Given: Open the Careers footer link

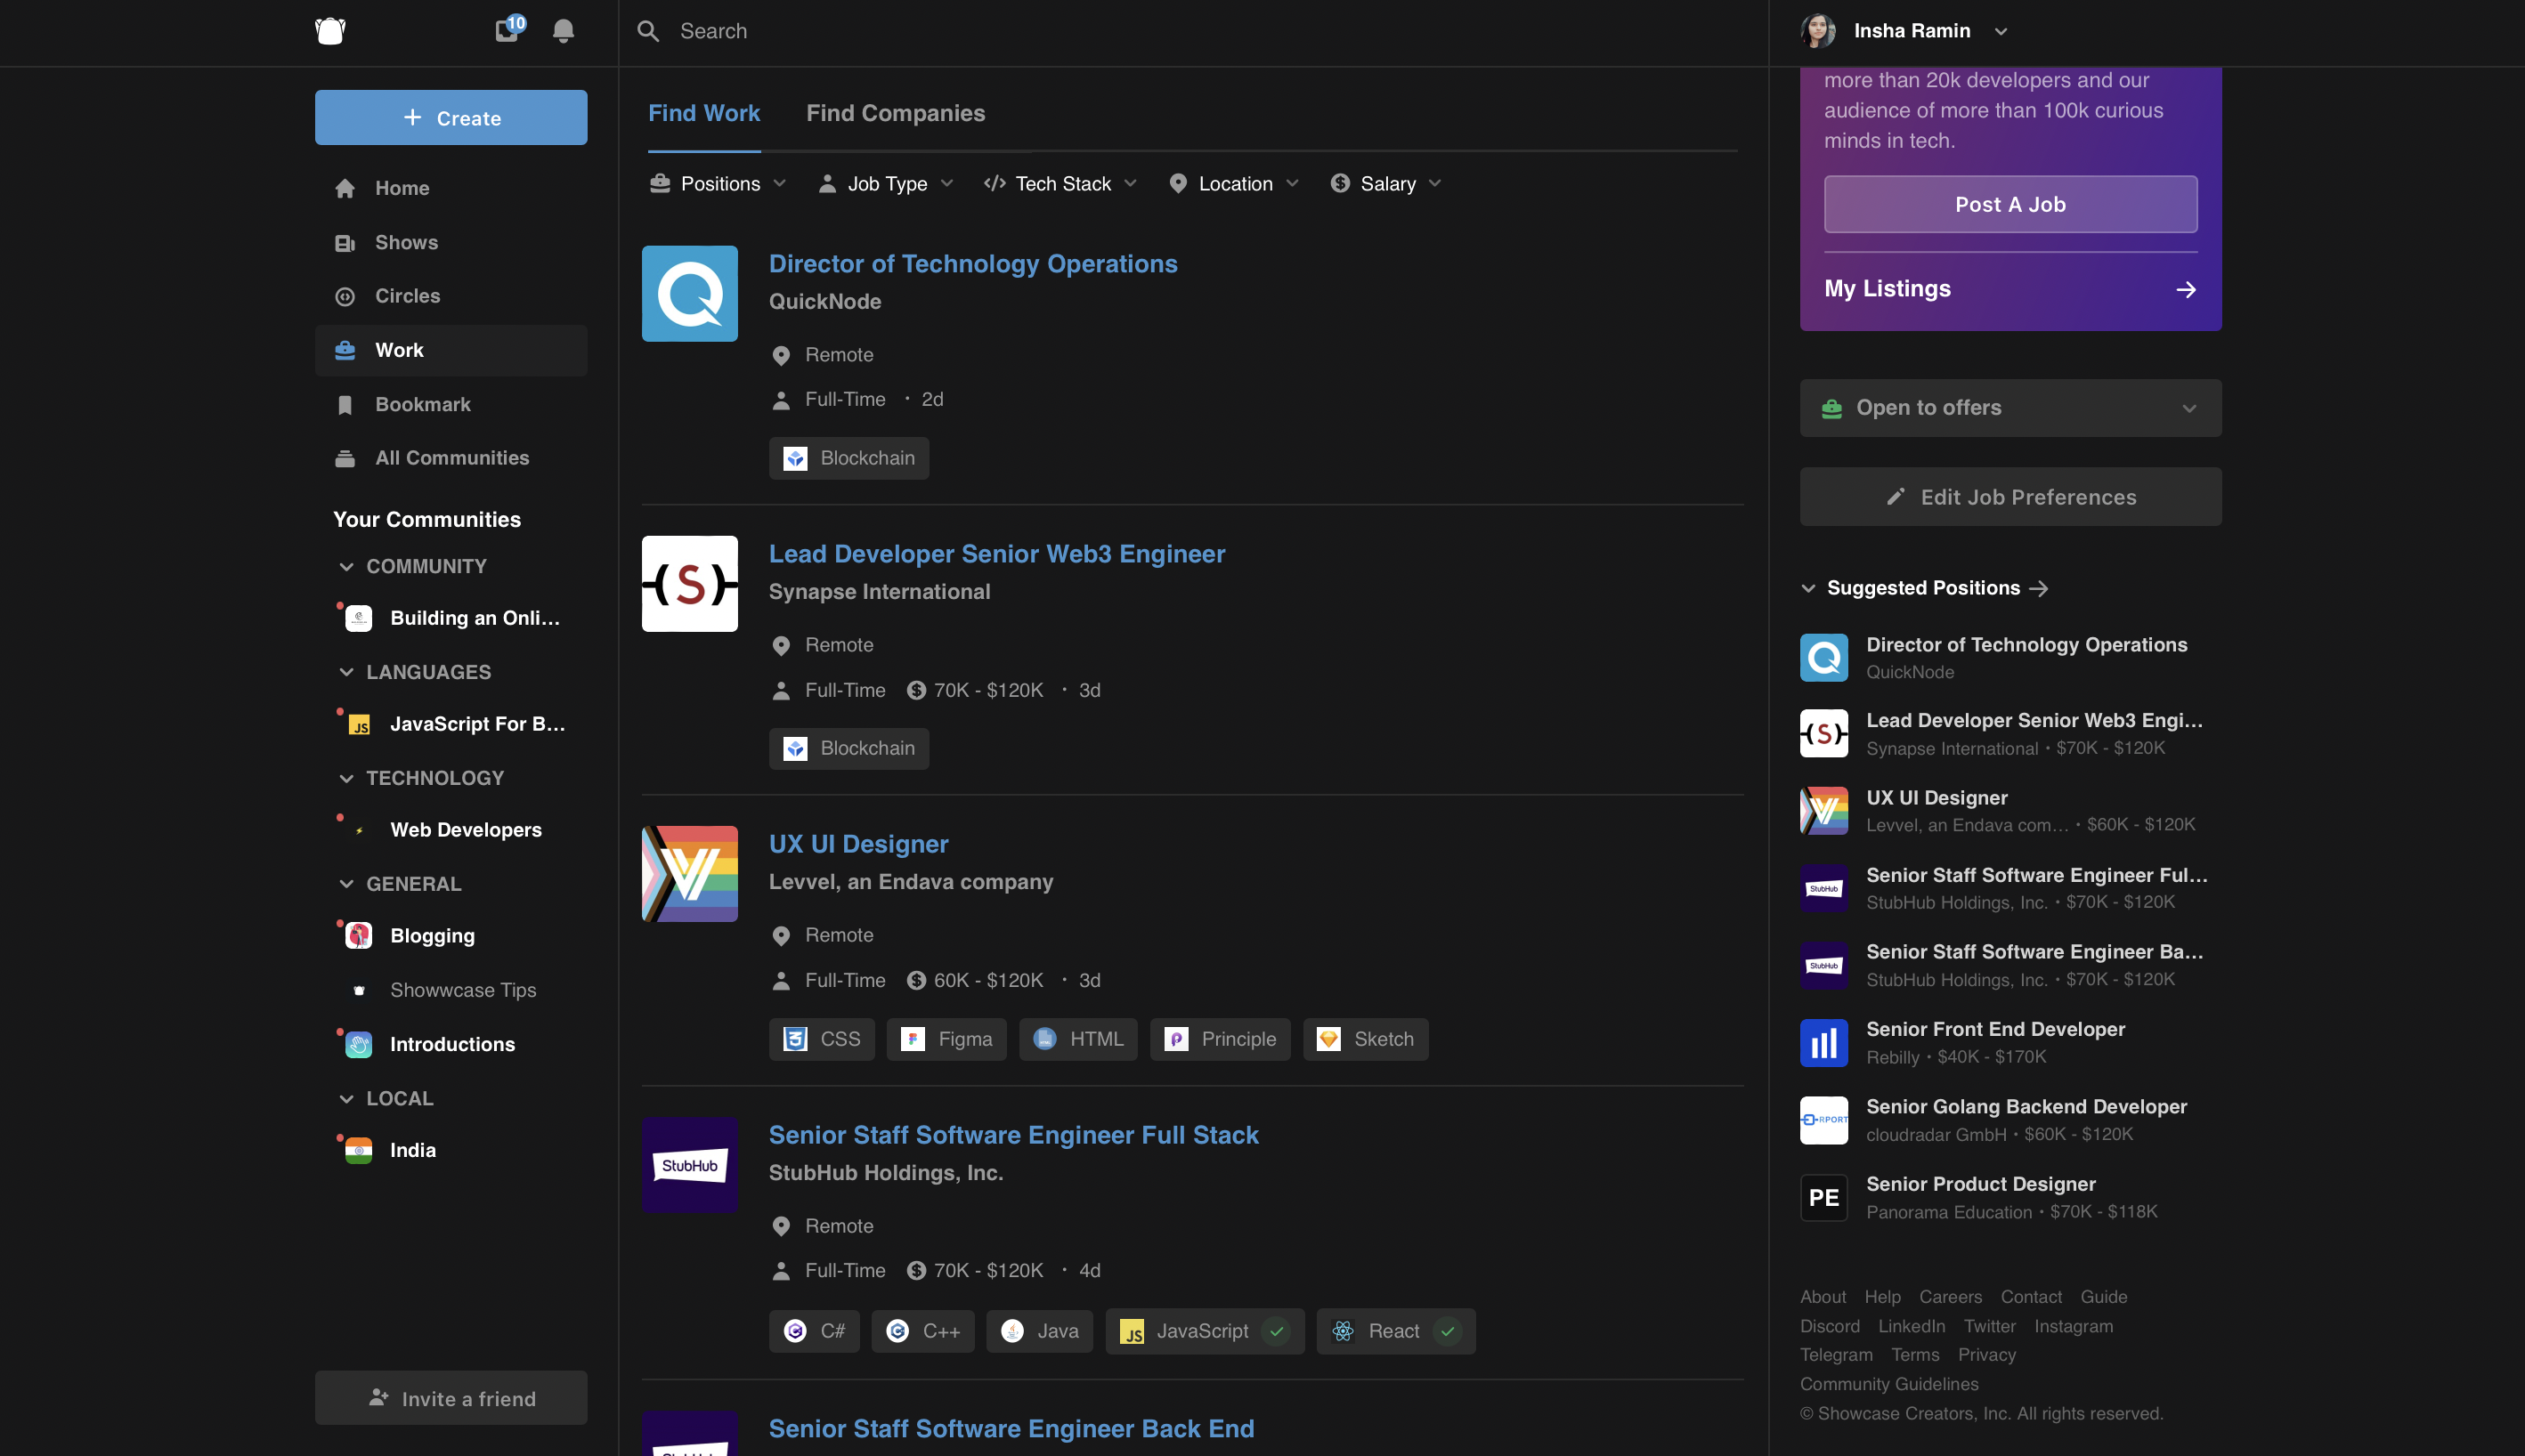Looking at the screenshot, I should [1950, 1297].
